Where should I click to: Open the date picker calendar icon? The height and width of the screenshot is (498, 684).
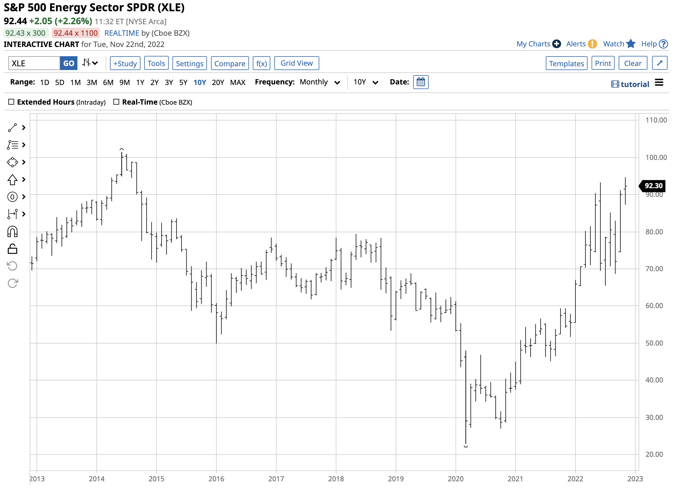tap(421, 82)
